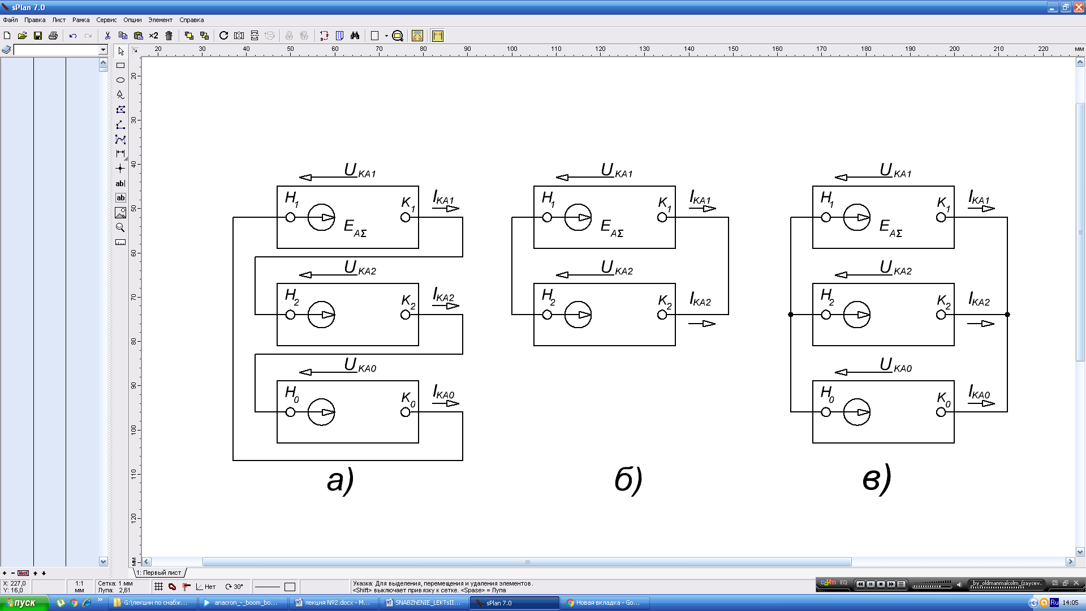Image resolution: width=1086 pixels, height=611 pixels.
Task: Select the Rectangle drawing tool
Action: pos(120,66)
